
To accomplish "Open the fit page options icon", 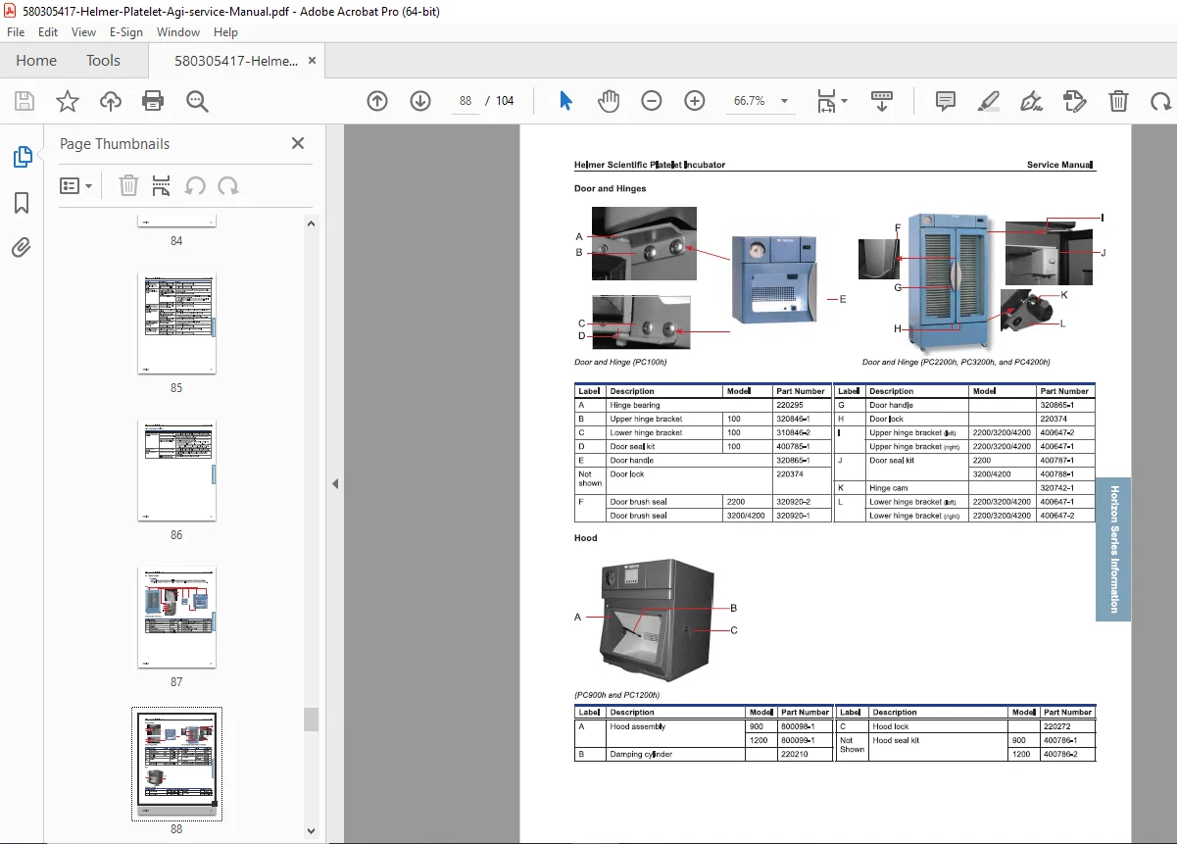I will 832,101.
